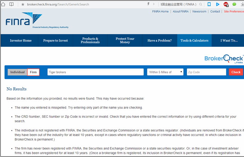Click the Zip Code input field
Image resolution: width=244 pixels, height=157 pixels.
click(206, 72)
